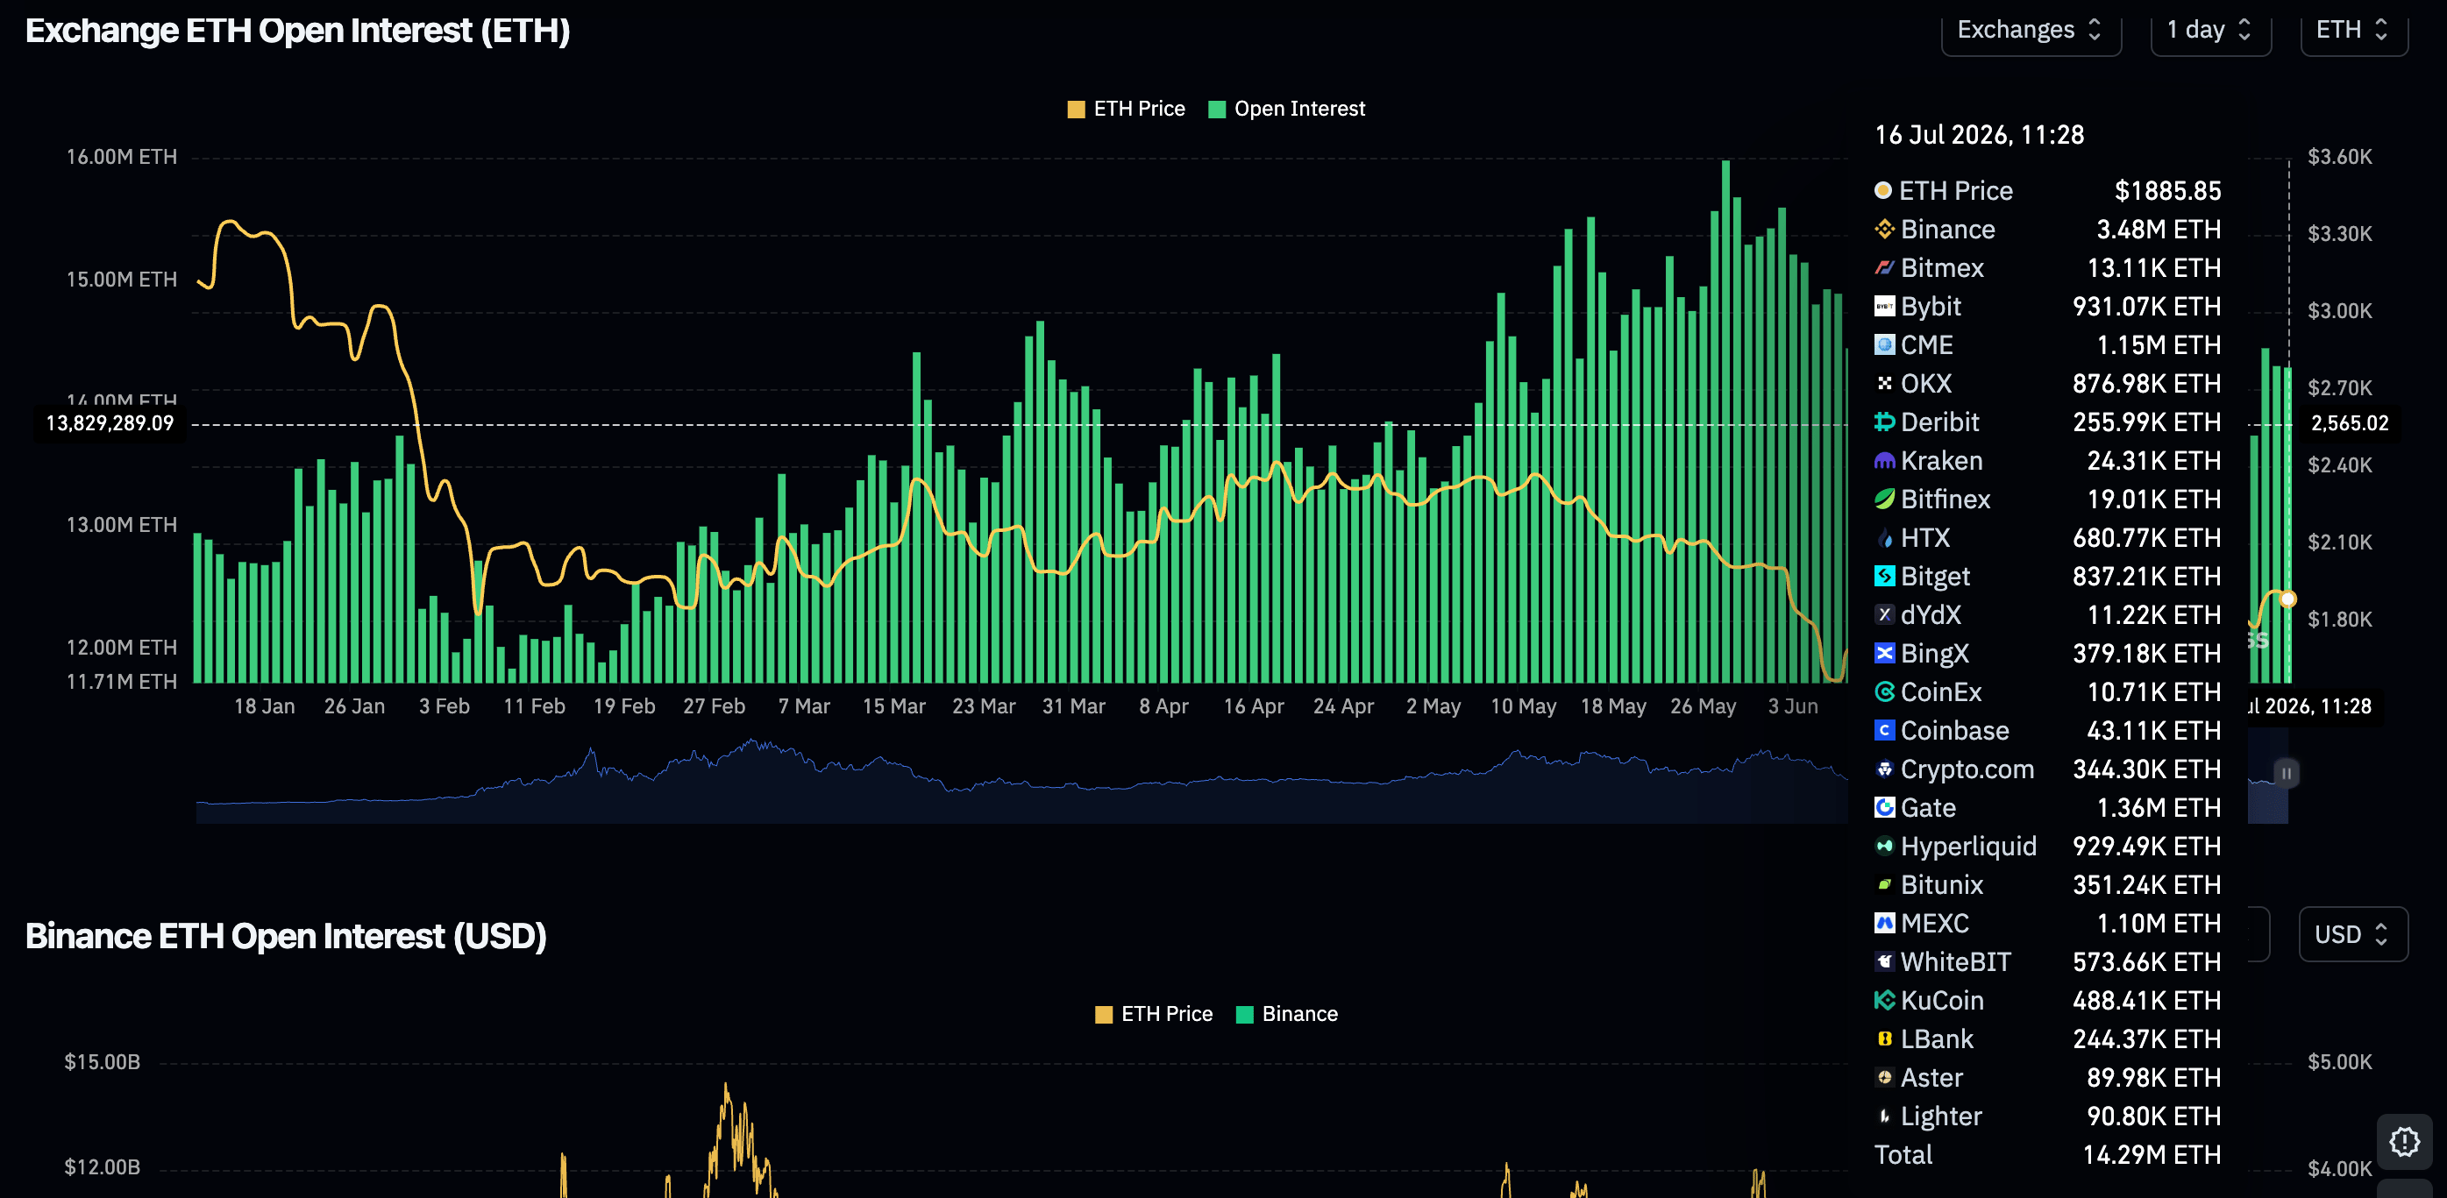
Task: Open the ETH unit dropdown at top
Action: click(x=2353, y=31)
